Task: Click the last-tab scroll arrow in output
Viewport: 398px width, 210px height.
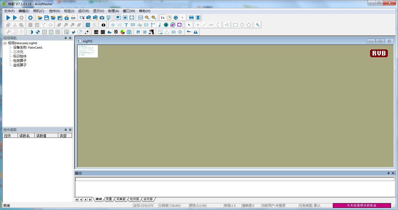Action: (x=90, y=200)
